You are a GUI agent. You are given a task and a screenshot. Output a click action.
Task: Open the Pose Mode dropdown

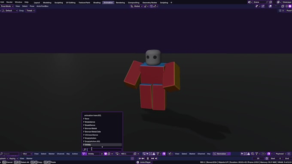(7, 6)
